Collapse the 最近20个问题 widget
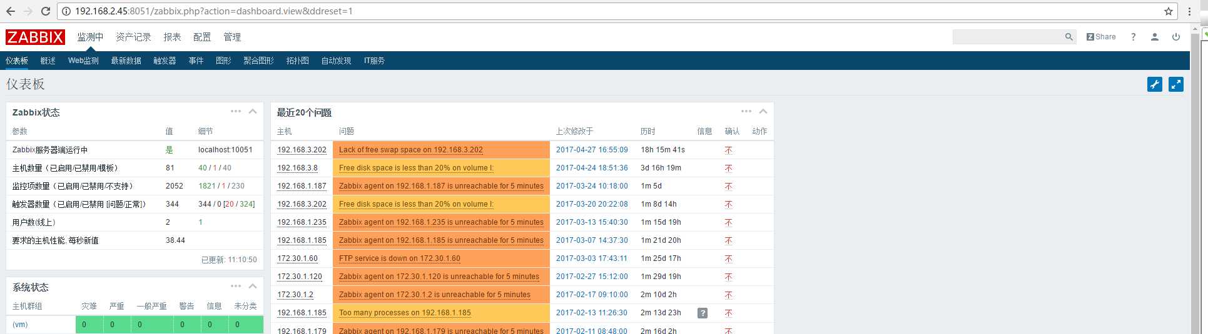 point(763,111)
